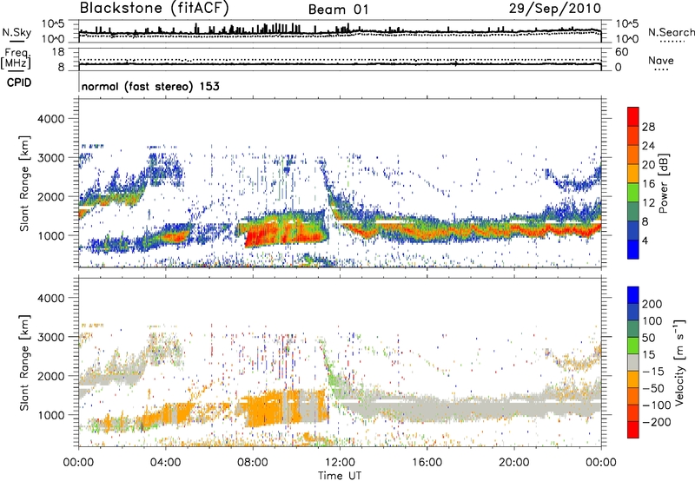Click the "Slant Range [km]" label of velocity panel
This screenshot has height=481, width=695.
[x=24, y=362]
